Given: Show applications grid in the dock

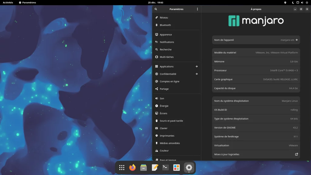Looking at the screenshot, I should (122, 167).
